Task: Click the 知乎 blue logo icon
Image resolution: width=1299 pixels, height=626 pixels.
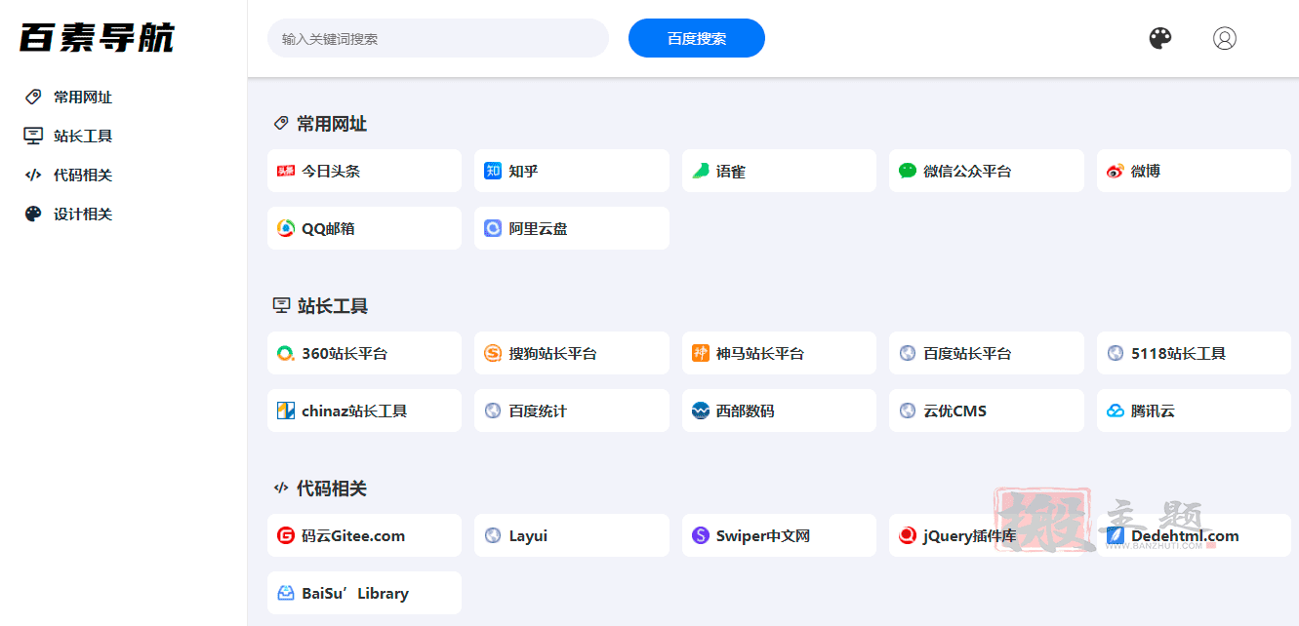Action: tap(493, 171)
